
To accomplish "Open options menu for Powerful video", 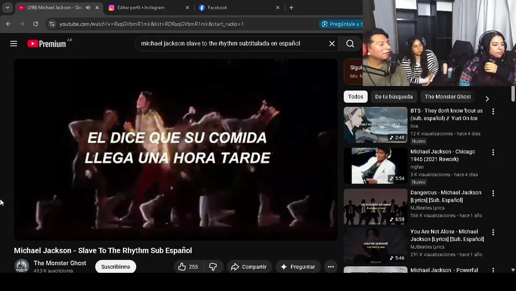I will (x=493, y=270).
